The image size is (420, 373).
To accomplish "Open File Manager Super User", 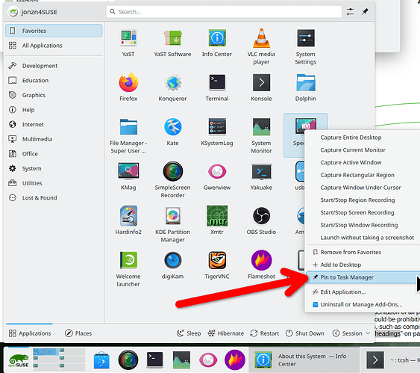I will [x=128, y=136].
